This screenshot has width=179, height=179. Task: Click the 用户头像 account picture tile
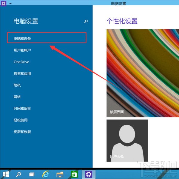(x=127, y=140)
